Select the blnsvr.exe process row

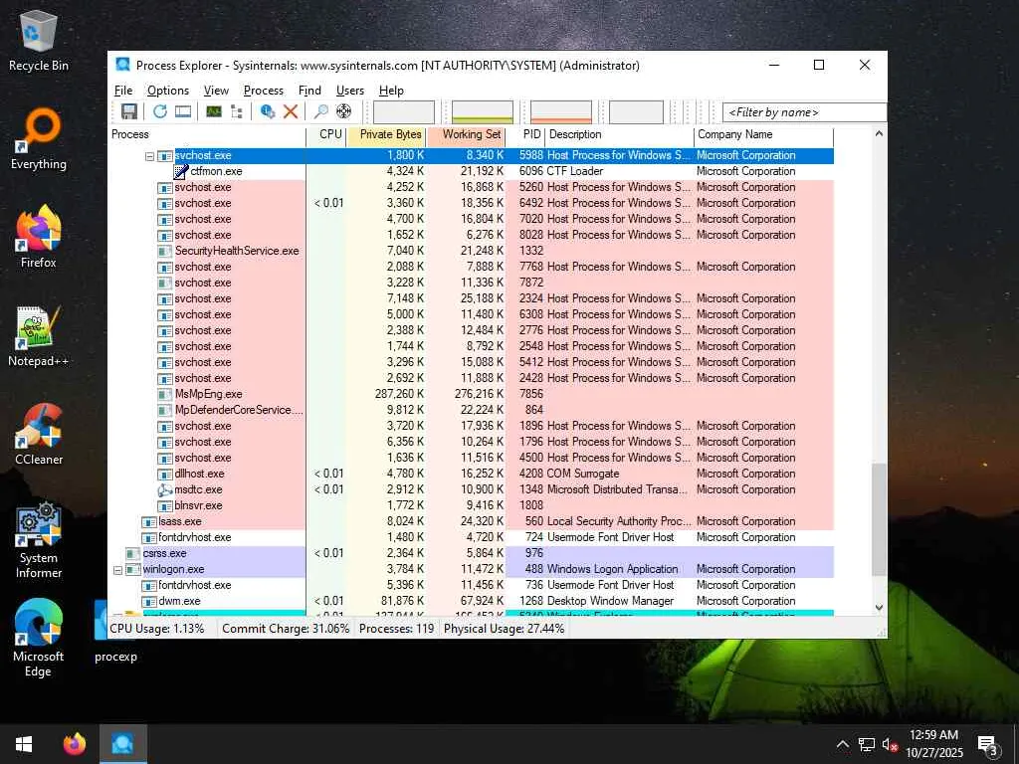point(471,506)
